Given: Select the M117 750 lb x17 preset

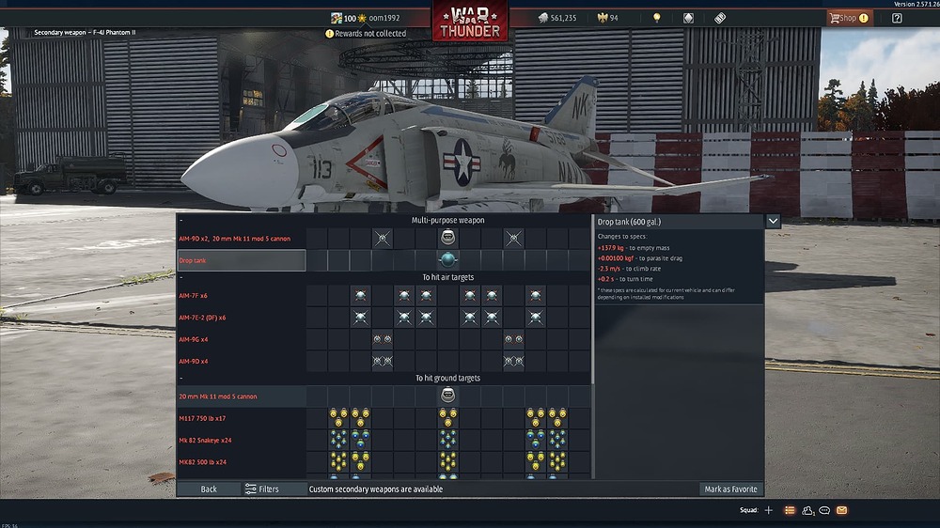Looking at the screenshot, I should pyautogui.click(x=242, y=418).
